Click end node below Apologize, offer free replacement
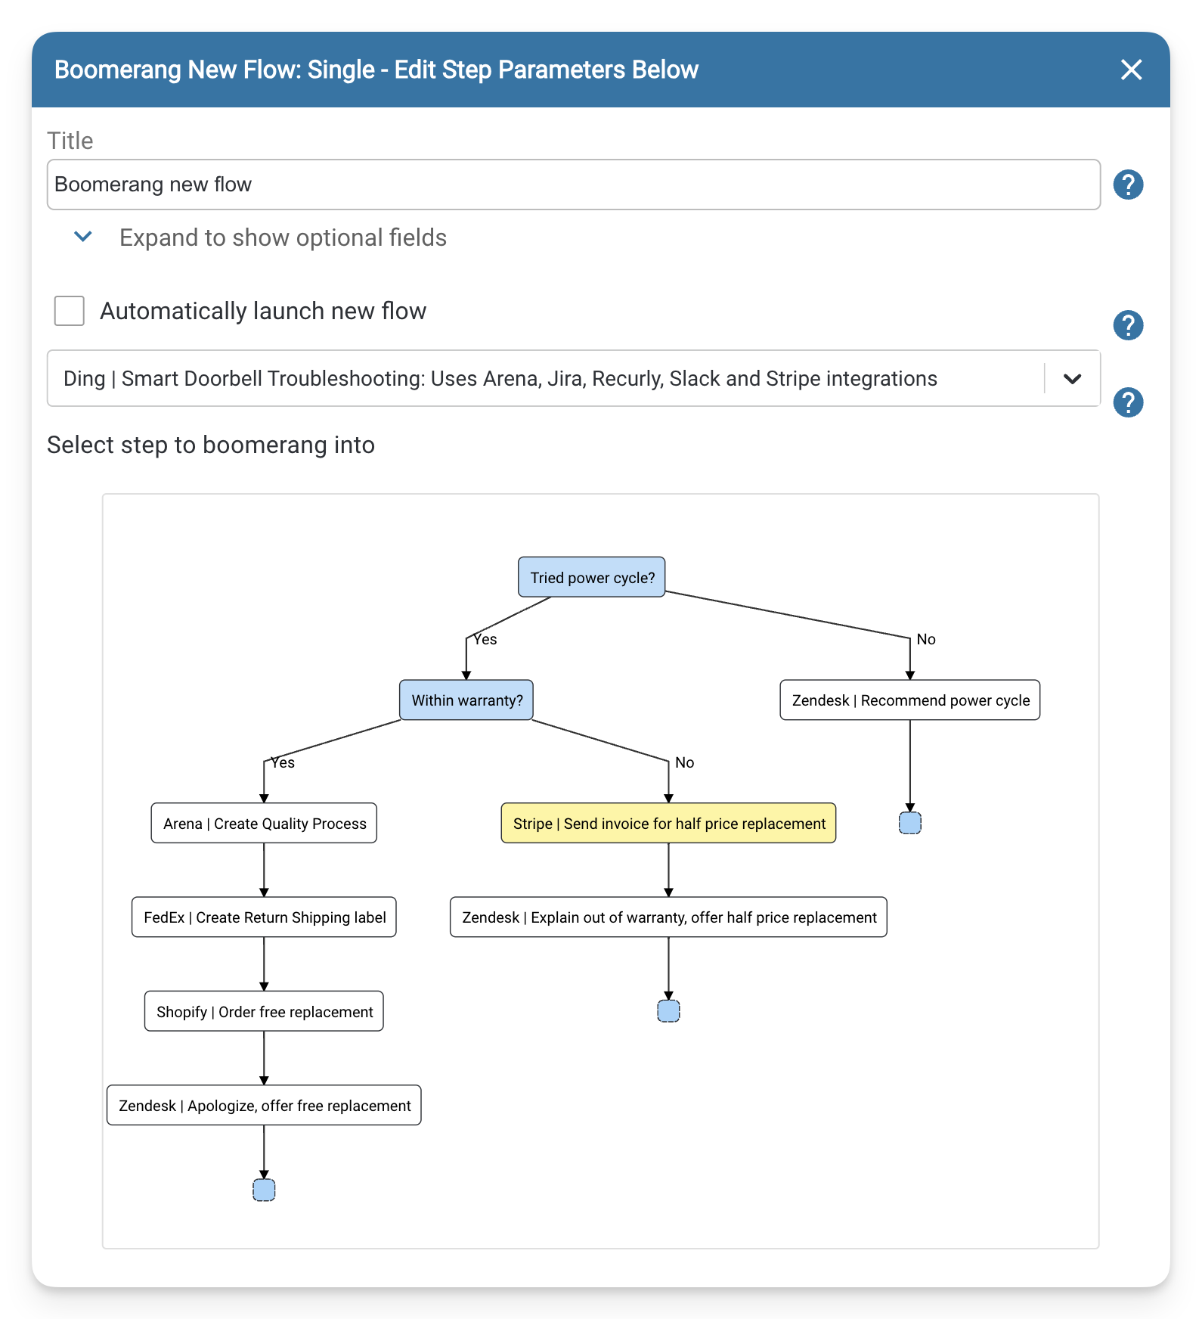The width and height of the screenshot is (1202, 1319). click(x=264, y=1190)
